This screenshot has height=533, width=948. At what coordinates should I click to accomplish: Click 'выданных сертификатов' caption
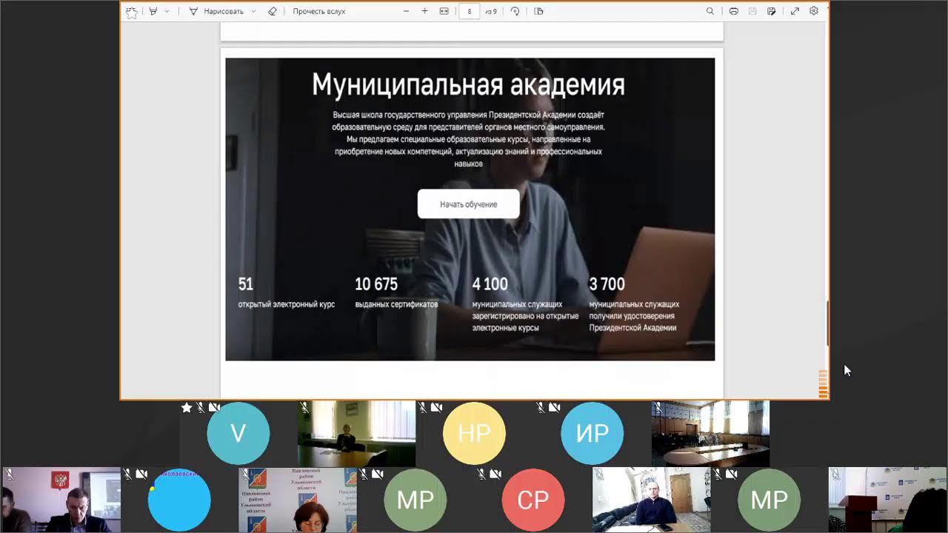point(396,304)
